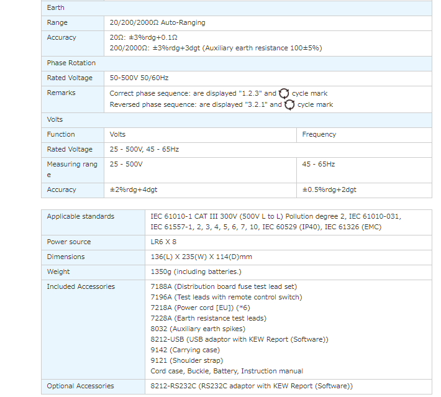Click the "25 - 500V, 45 - 65Hz" value
Screen dimensions: 441x397
145,149
